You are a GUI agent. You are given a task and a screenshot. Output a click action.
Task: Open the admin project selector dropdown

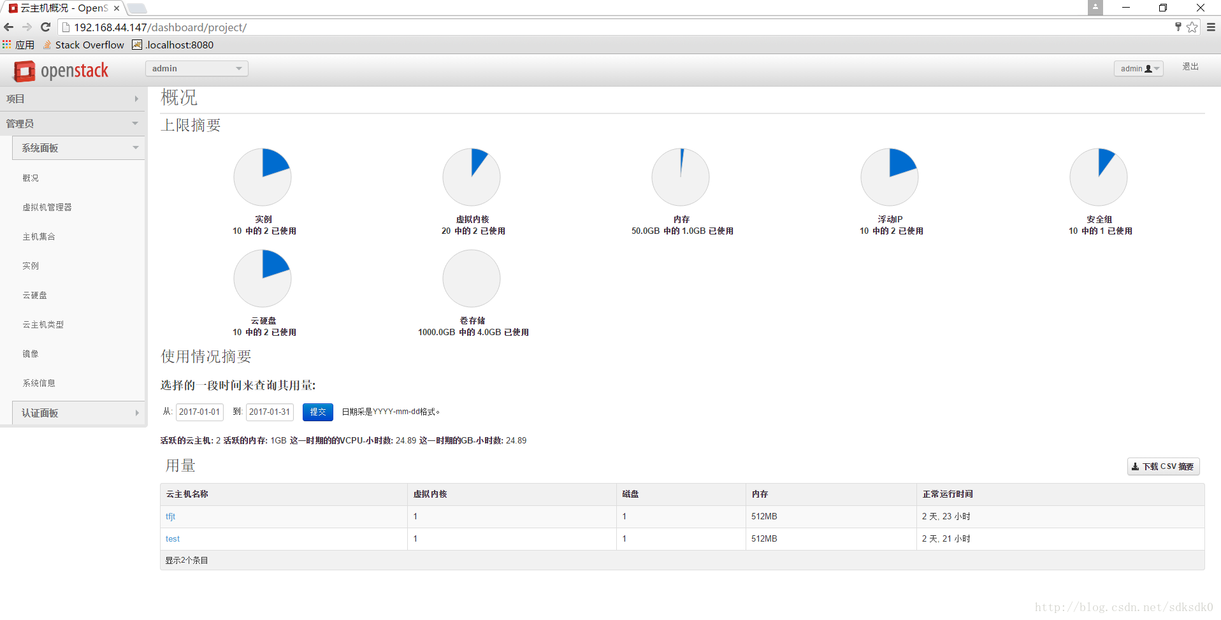[196, 68]
